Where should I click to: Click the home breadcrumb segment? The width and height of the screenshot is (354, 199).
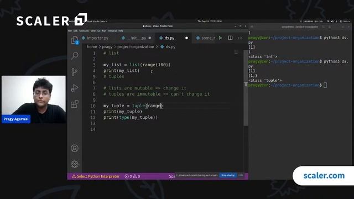92,46
